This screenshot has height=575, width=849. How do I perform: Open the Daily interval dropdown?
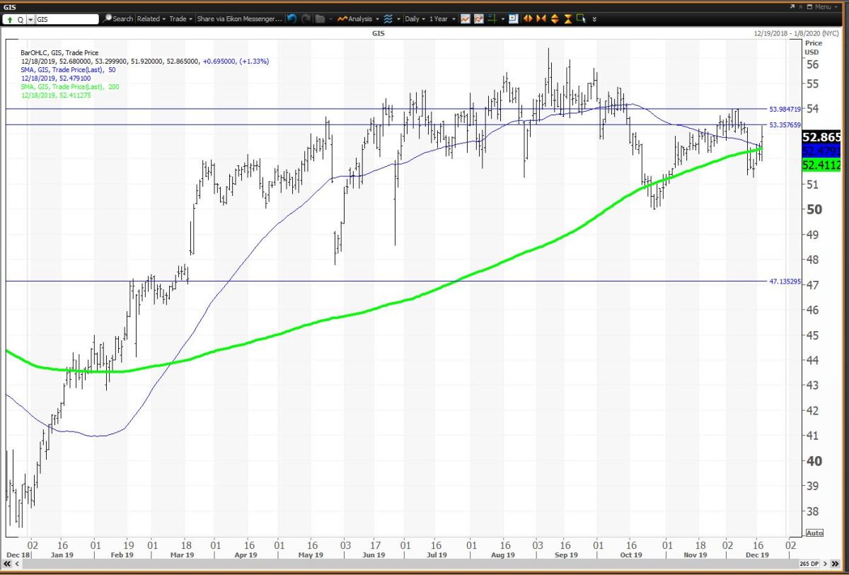(415, 19)
